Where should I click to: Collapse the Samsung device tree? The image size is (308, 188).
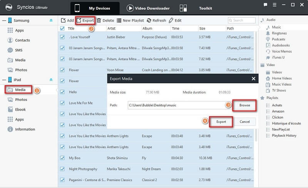4,20
